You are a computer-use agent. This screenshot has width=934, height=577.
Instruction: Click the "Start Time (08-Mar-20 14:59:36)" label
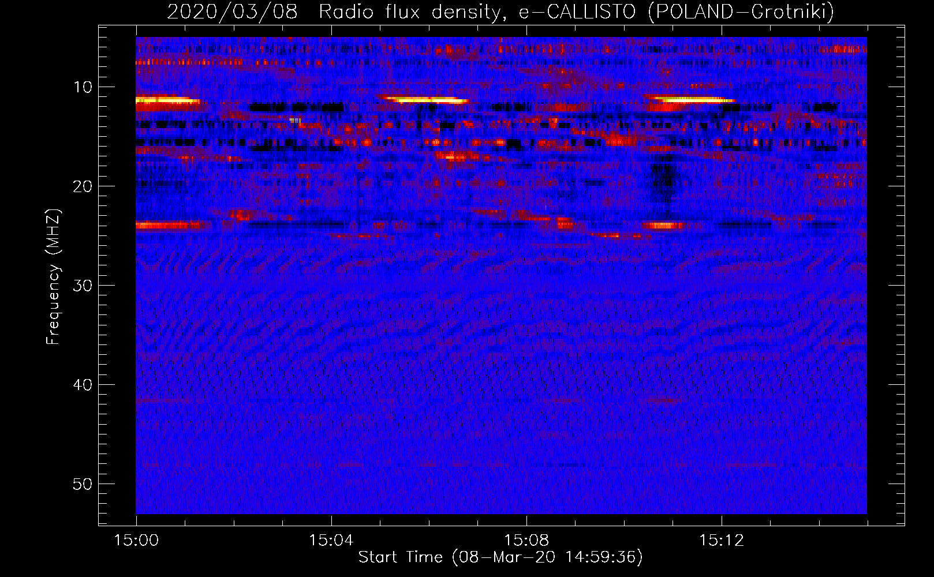500,557
